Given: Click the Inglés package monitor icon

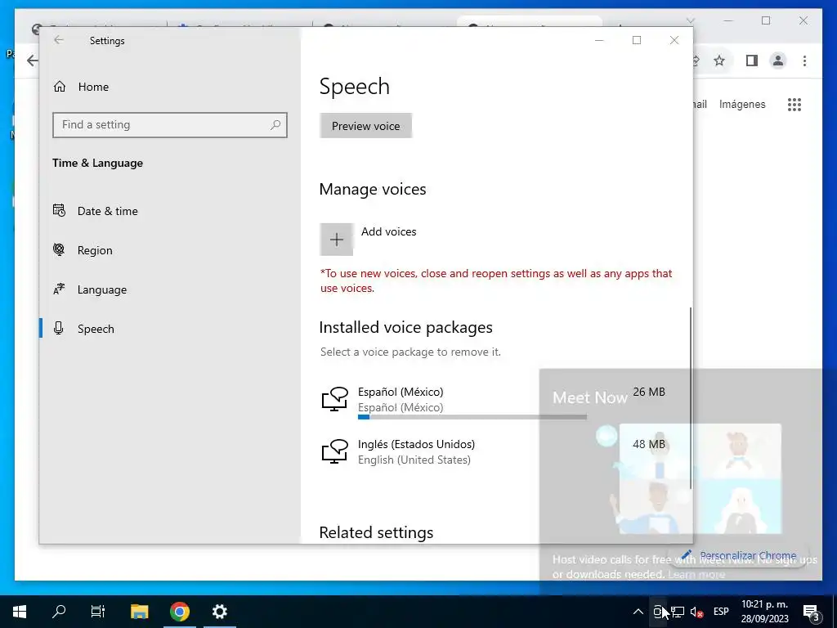Looking at the screenshot, I should tap(335, 451).
